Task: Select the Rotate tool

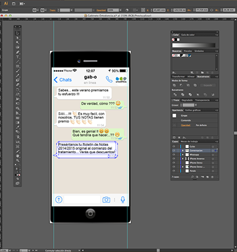Action: click(x=17, y=90)
